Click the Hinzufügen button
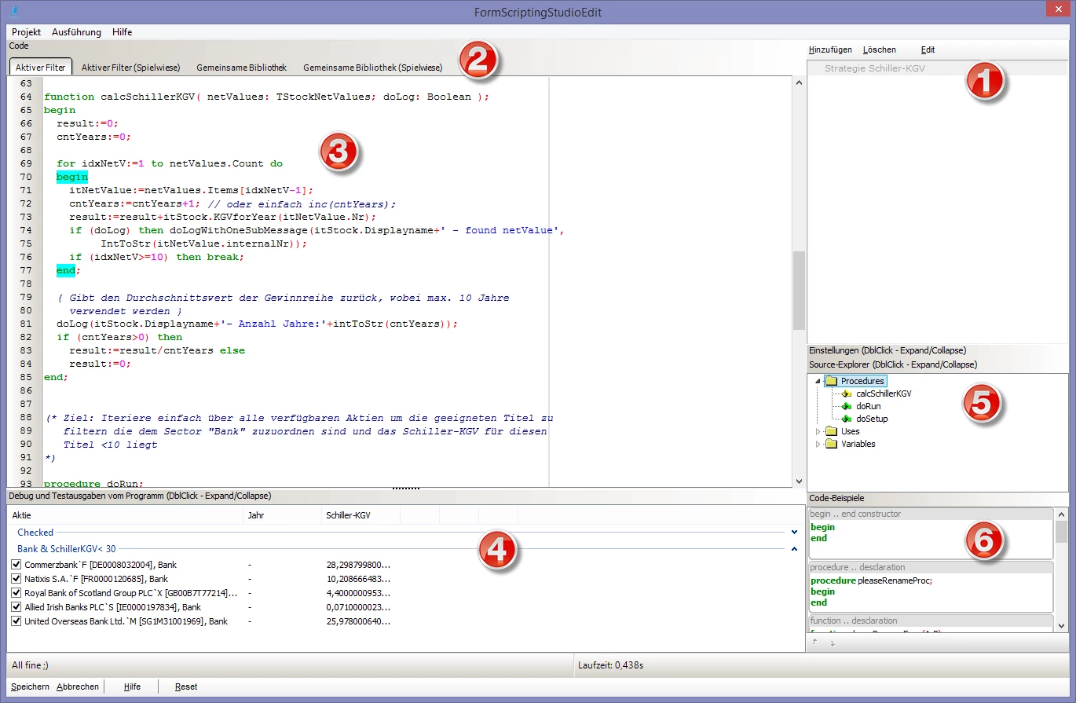The width and height of the screenshot is (1076, 703). coord(830,49)
